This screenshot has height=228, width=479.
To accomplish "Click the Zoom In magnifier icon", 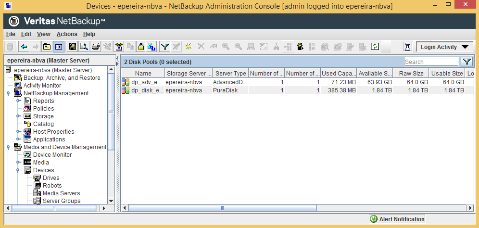I will (x=226, y=47).
